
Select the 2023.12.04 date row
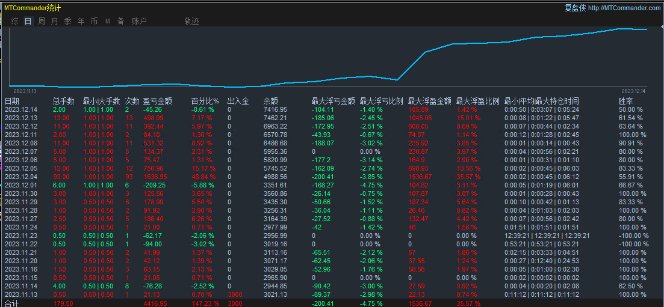tap(21, 177)
